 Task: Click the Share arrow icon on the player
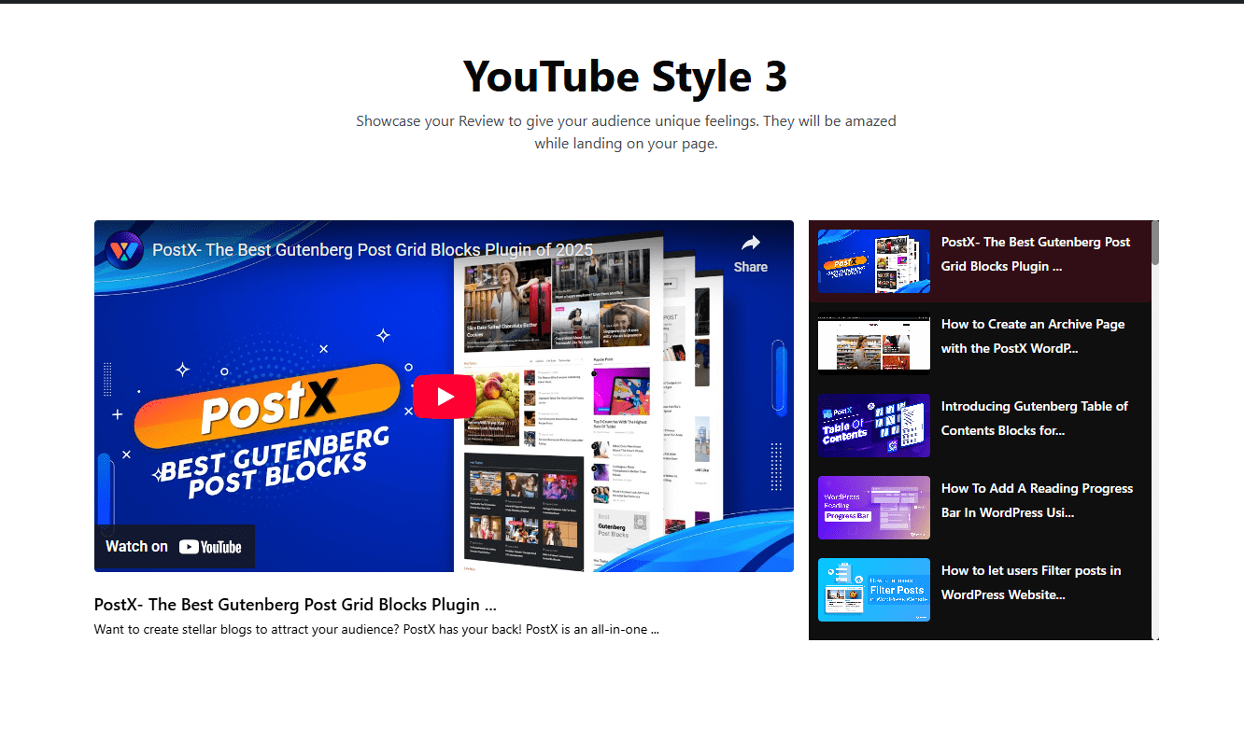point(751,243)
